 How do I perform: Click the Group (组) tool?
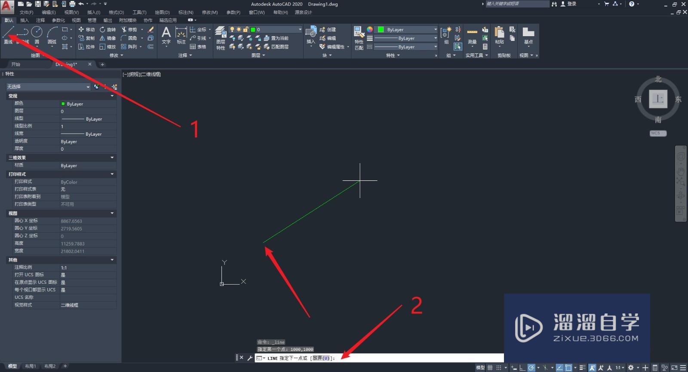[x=446, y=35]
